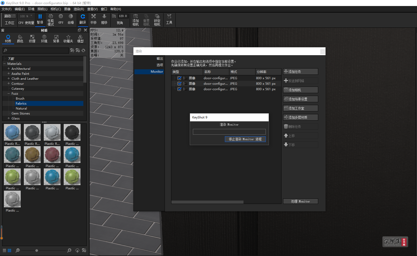Expand the Cloth and Leather folder
Viewport: 417px width, 256px height.
pyautogui.click(x=9, y=79)
